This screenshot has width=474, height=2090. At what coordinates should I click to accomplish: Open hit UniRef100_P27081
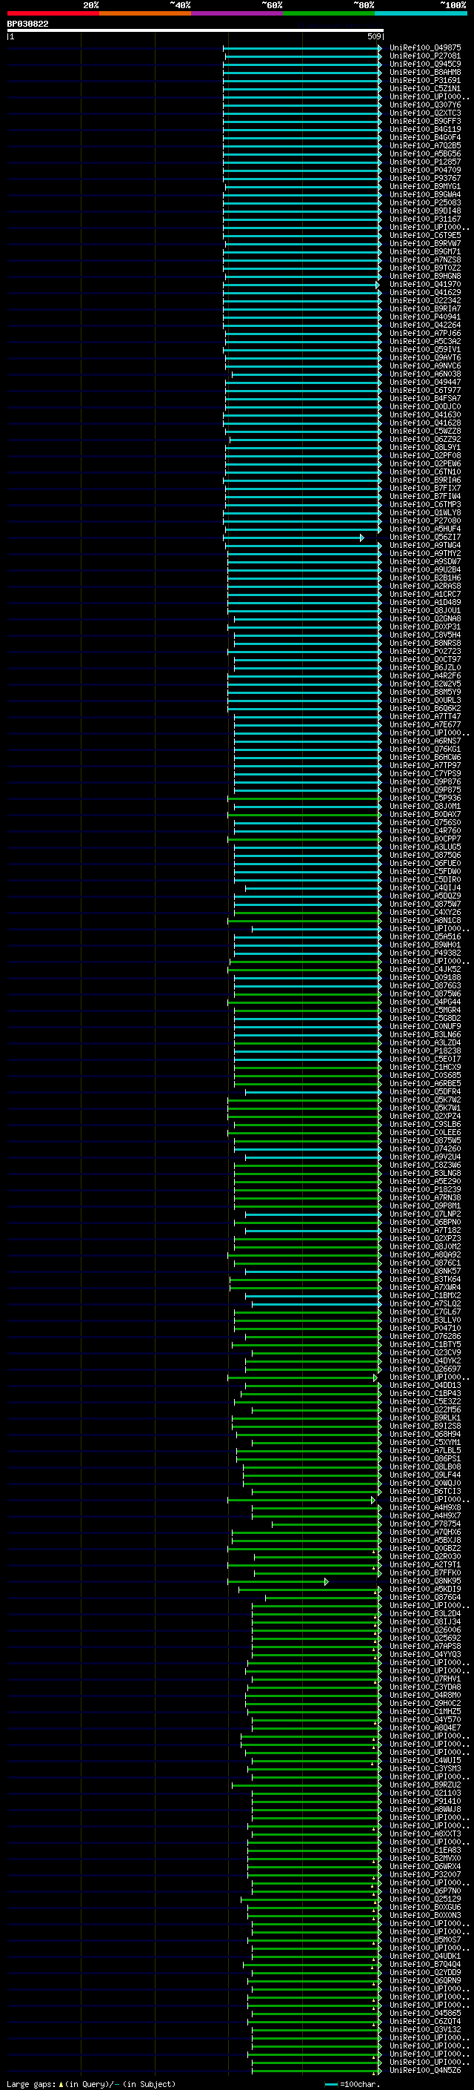click(425, 56)
